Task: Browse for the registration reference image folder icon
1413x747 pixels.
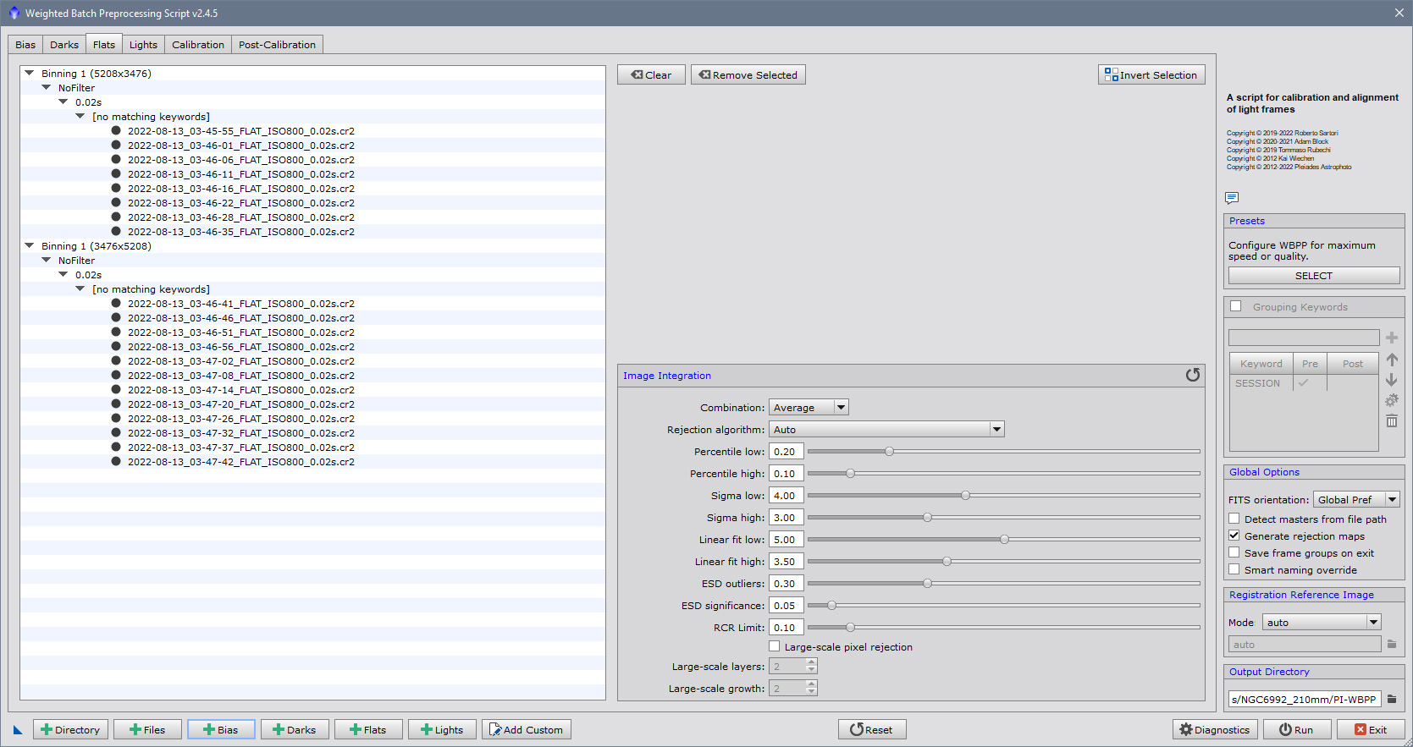Action: point(1392,645)
